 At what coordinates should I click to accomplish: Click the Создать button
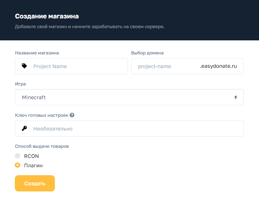[35, 183]
